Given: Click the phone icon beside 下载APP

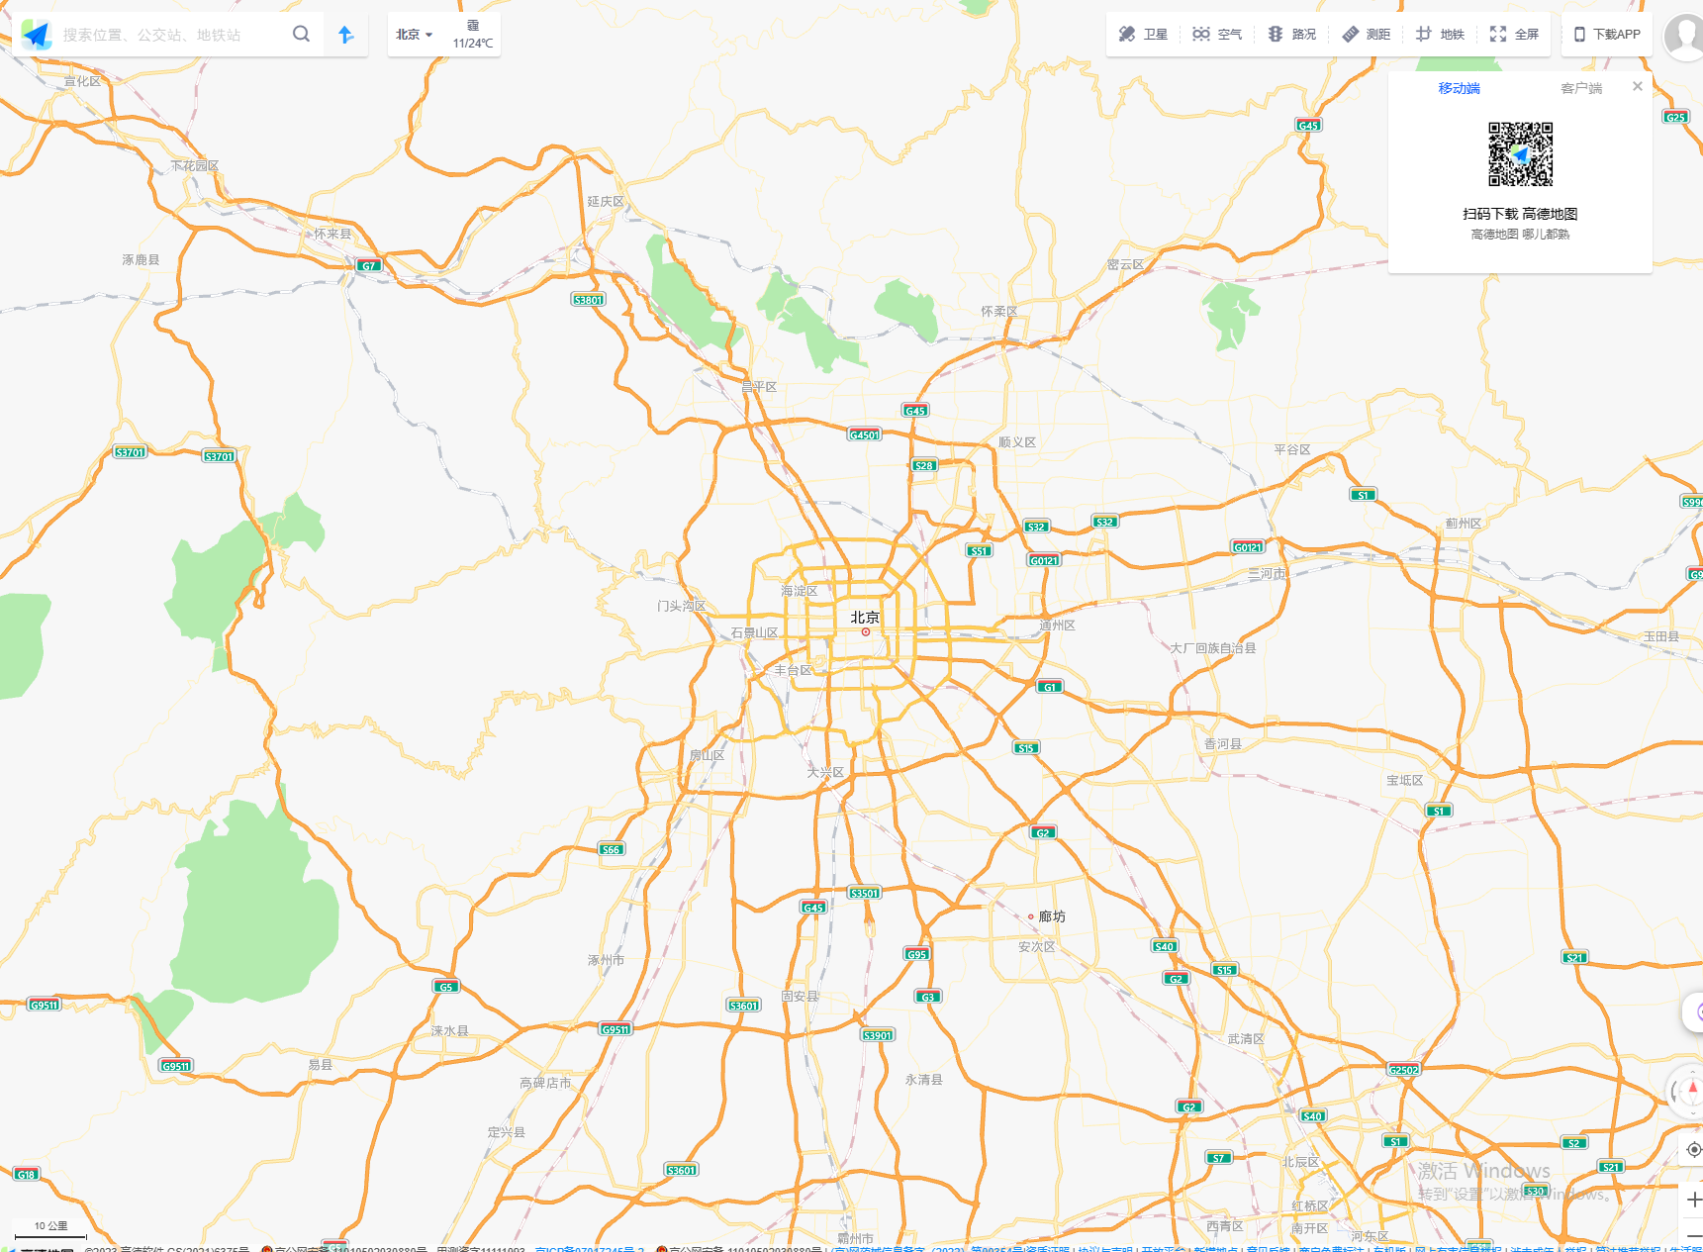Looking at the screenshot, I should 1580,34.
